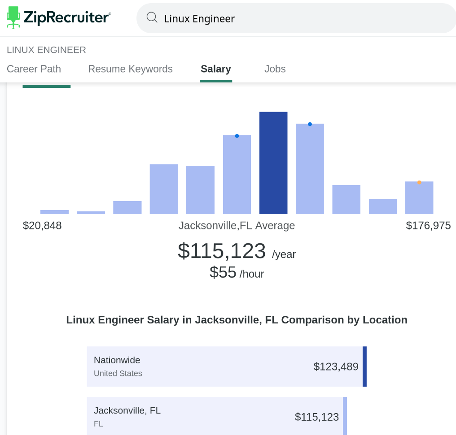Click the dark blue Nationwide bar end marker
Image resolution: width=456 pixels, height=435 pixels.
pos(364,366)
